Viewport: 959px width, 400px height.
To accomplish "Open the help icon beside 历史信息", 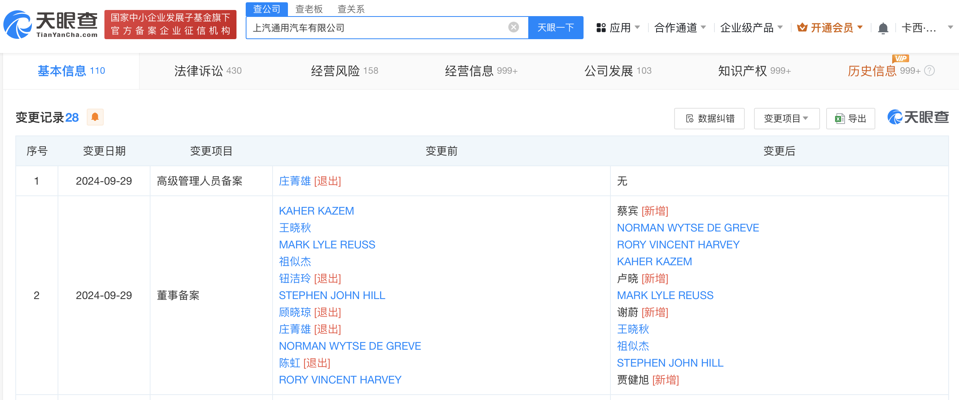I will (929, 71).
